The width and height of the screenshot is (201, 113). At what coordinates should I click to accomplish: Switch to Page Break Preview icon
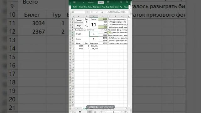(100, 112)
